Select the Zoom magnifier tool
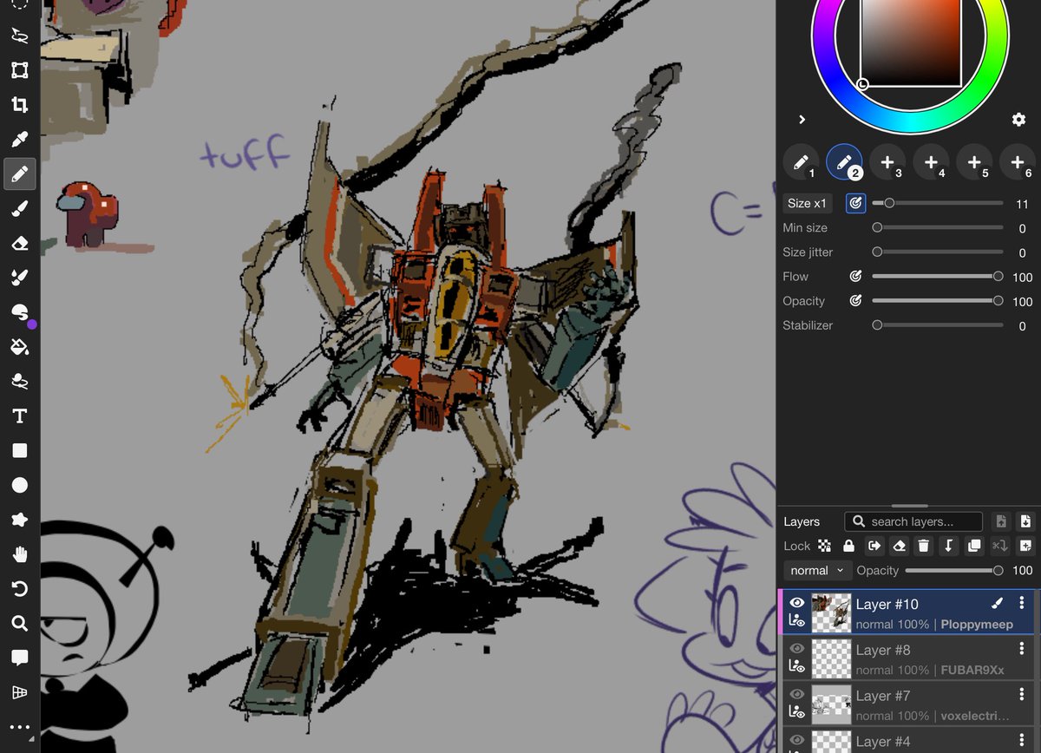Screen dimensions: 1041x753 [19, 623]
